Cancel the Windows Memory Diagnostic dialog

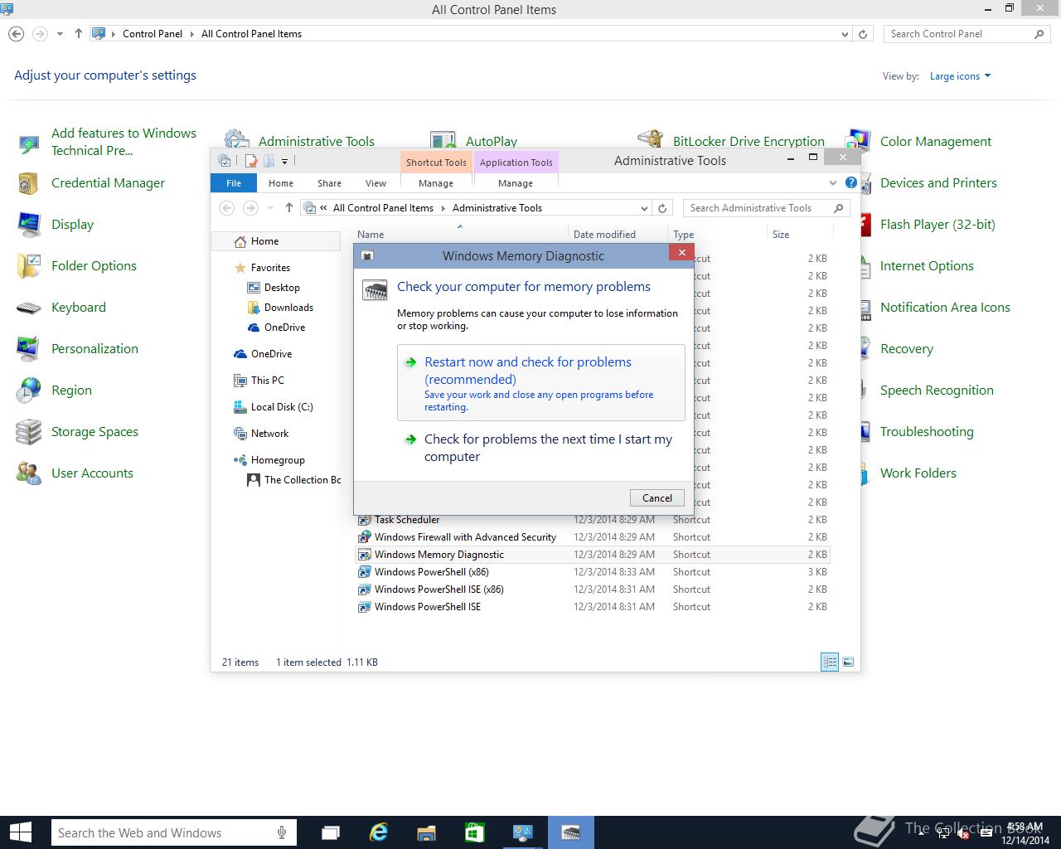point(657,497)
